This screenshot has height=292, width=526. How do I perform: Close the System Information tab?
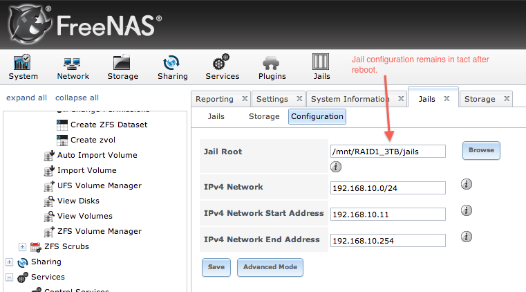(x=401, y=99)
